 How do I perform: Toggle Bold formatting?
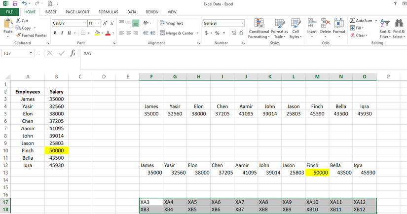tap(55, 33)
